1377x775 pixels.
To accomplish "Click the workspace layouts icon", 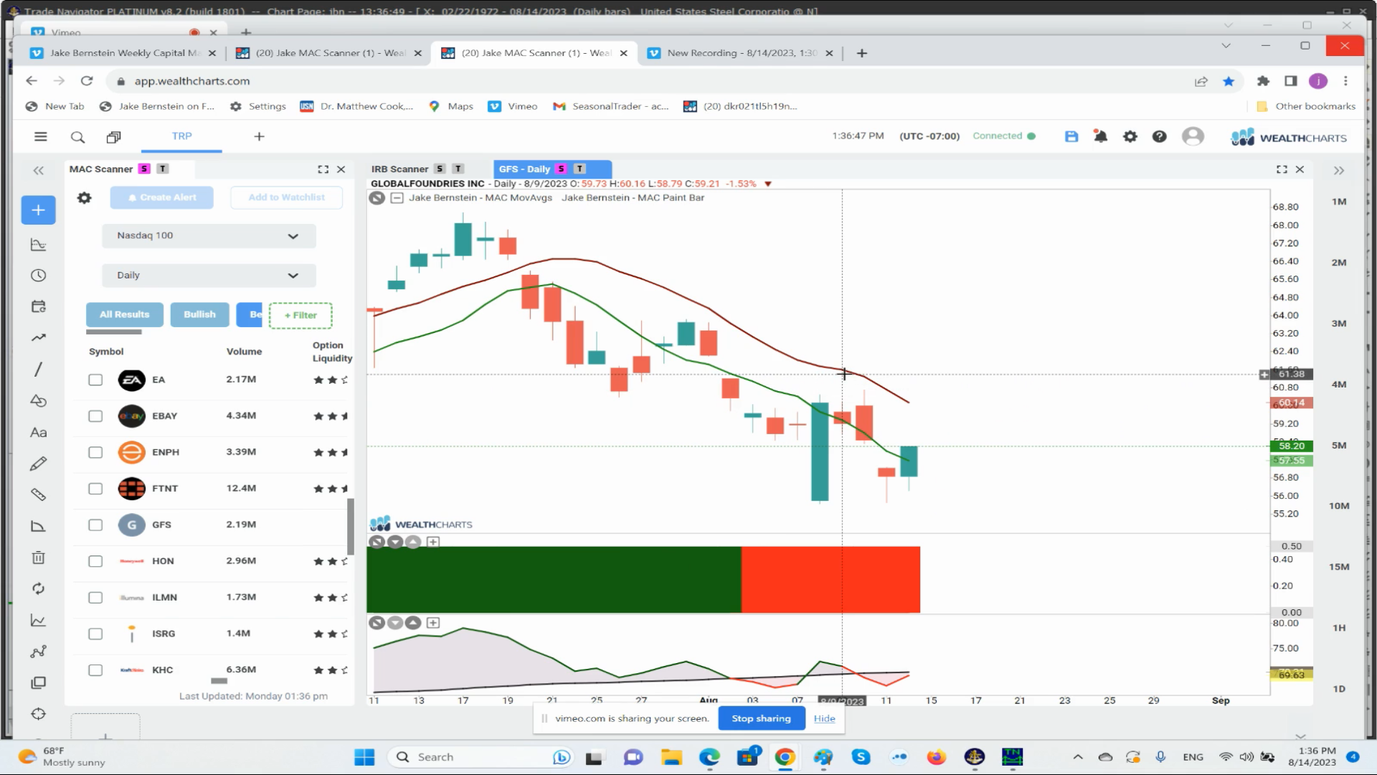I will pyautogui.click(x=113, y=136).
